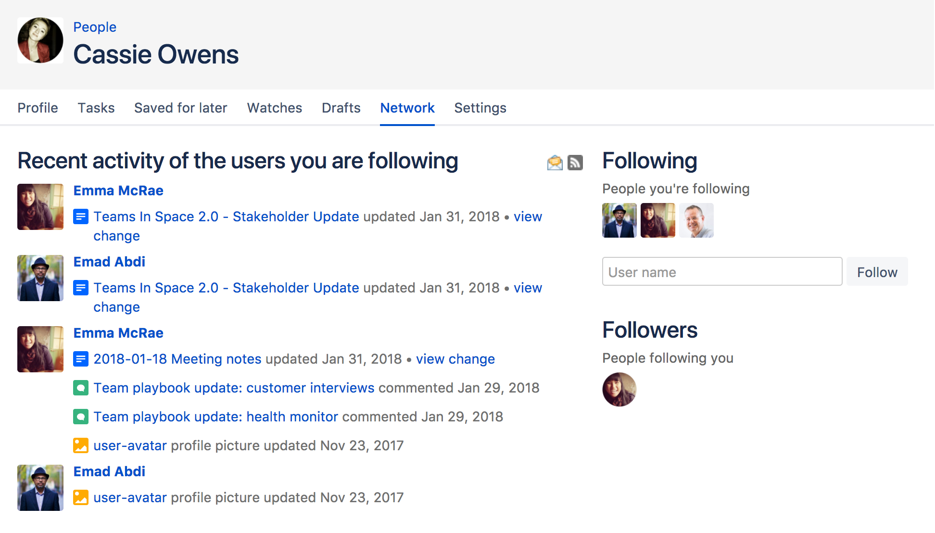The image size is (935, 533).
Task: Click Cassie Owens' profile picture in the header
Action: pyautogui.click(x=40, y=40)
